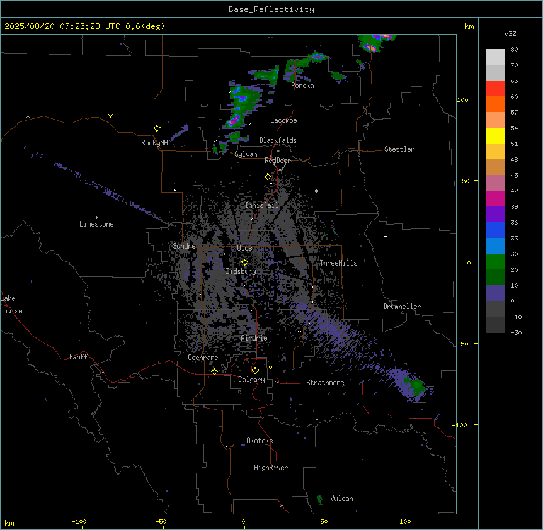Click the Olds city label

[x=244, y=248]
